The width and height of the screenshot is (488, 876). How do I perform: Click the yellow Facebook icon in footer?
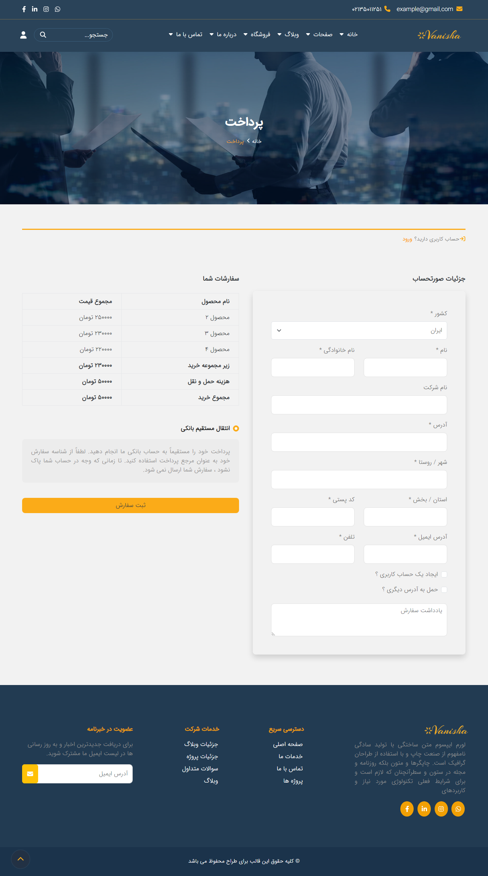407,809
